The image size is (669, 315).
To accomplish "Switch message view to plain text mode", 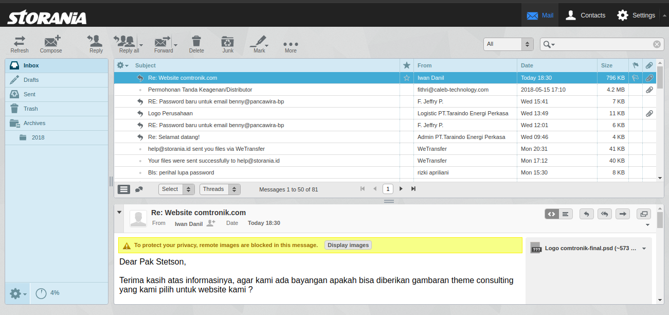I will pyautogui.click(x=566, y=214).
